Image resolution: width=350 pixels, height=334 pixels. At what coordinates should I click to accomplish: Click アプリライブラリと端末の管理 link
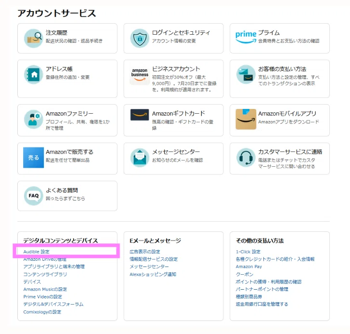[x=54, y=267]
